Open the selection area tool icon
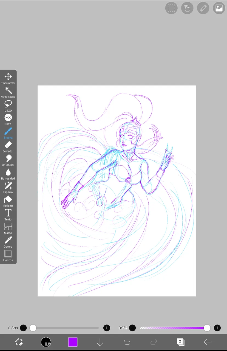The image size is (227, 351). pyautogui.click(x=171, y=8)
